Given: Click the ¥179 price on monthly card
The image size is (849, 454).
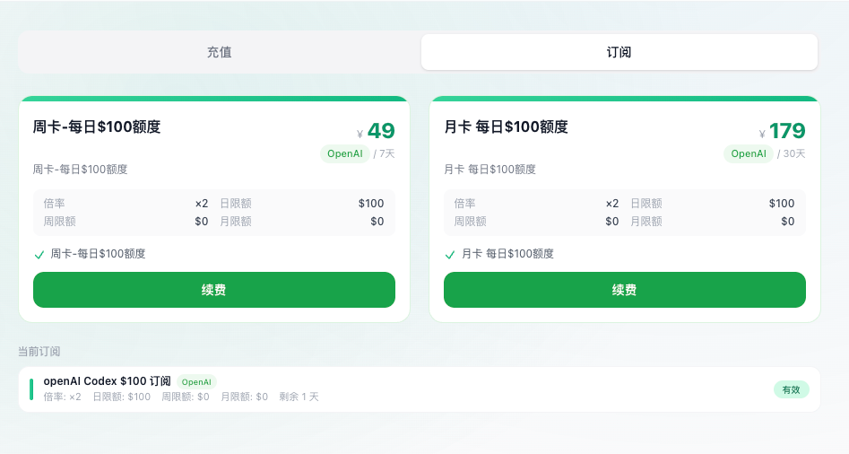Looking at the screenshot, I should coord(782,131).
